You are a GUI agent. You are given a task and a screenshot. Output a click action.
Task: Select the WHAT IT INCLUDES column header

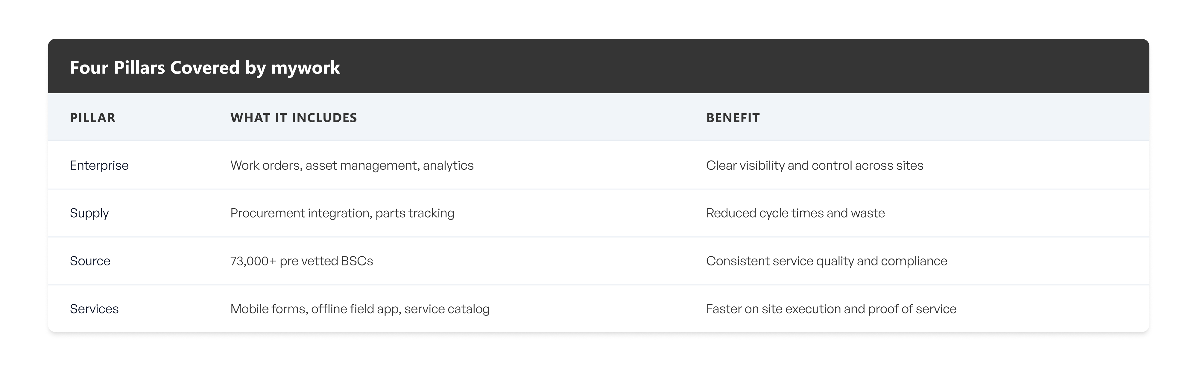coord(294,117)
